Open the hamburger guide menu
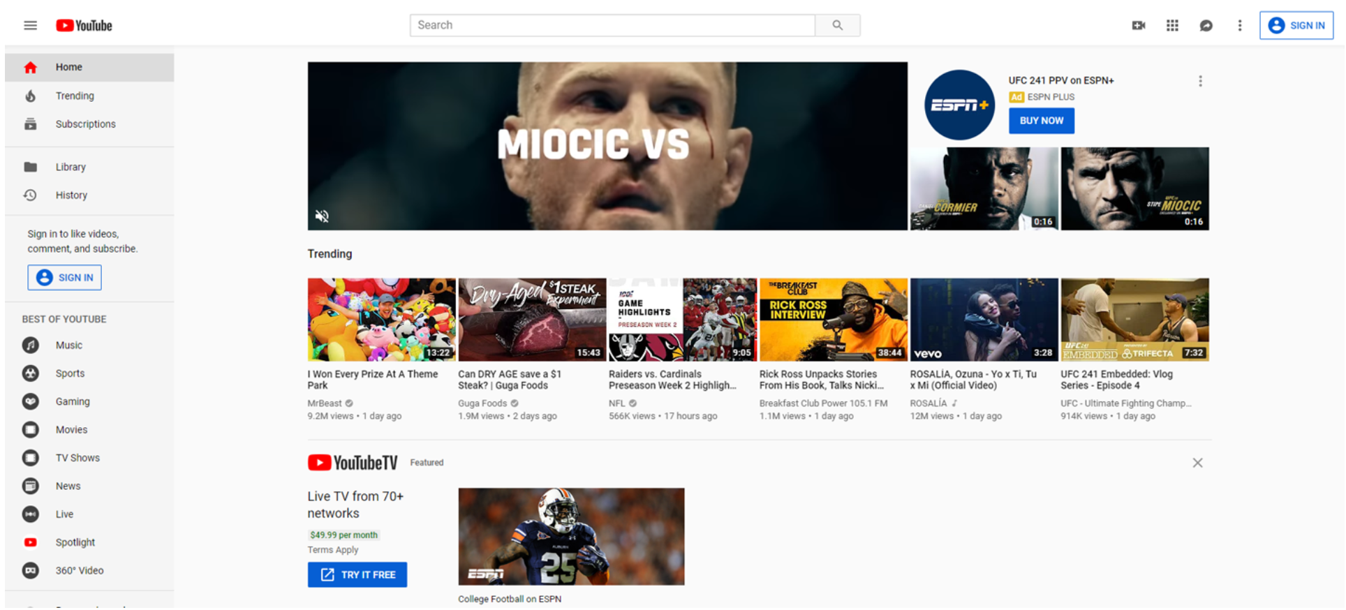1346x610 pixels. tap(30, 26)
